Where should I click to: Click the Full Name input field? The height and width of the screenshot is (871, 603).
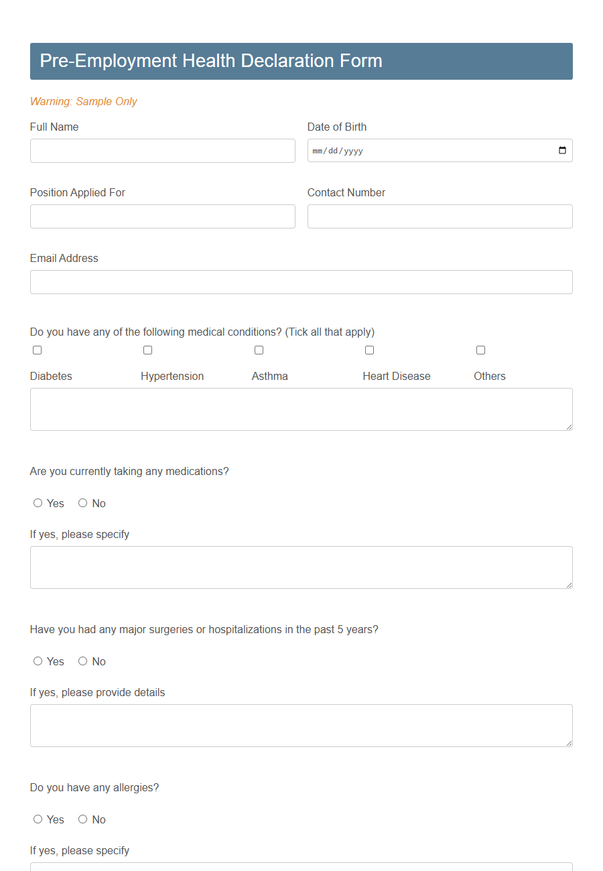click(162, 150)
